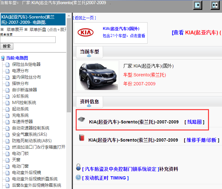Open 搭铁分布 tree item
The width and height of the screenshot is (222, 189).
pos(20,83)
